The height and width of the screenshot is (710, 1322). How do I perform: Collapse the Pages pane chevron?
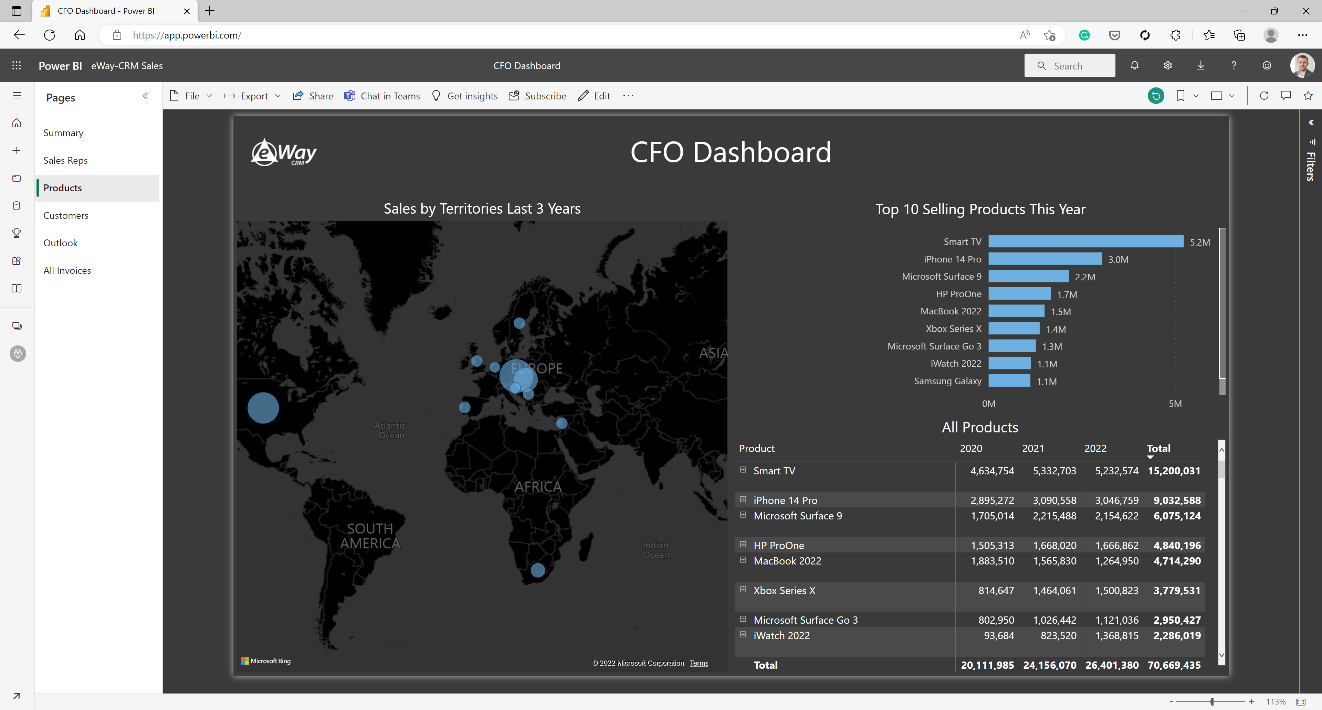[145, 96]
